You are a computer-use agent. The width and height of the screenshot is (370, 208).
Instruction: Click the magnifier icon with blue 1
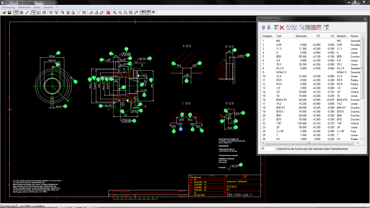tap(51, 13)
